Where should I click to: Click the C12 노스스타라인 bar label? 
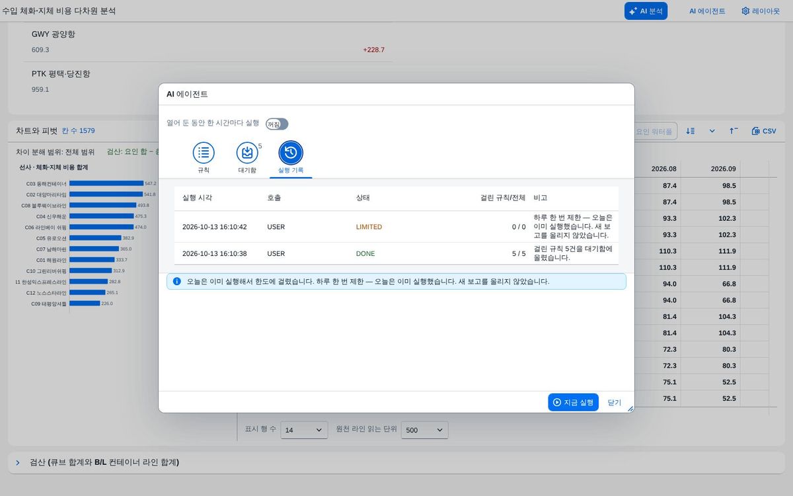tap(46, 292)
